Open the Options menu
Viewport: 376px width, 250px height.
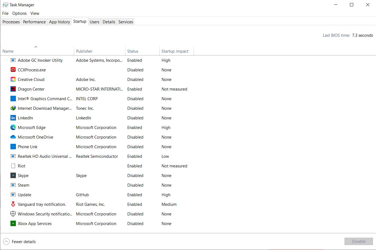[19, 13]
